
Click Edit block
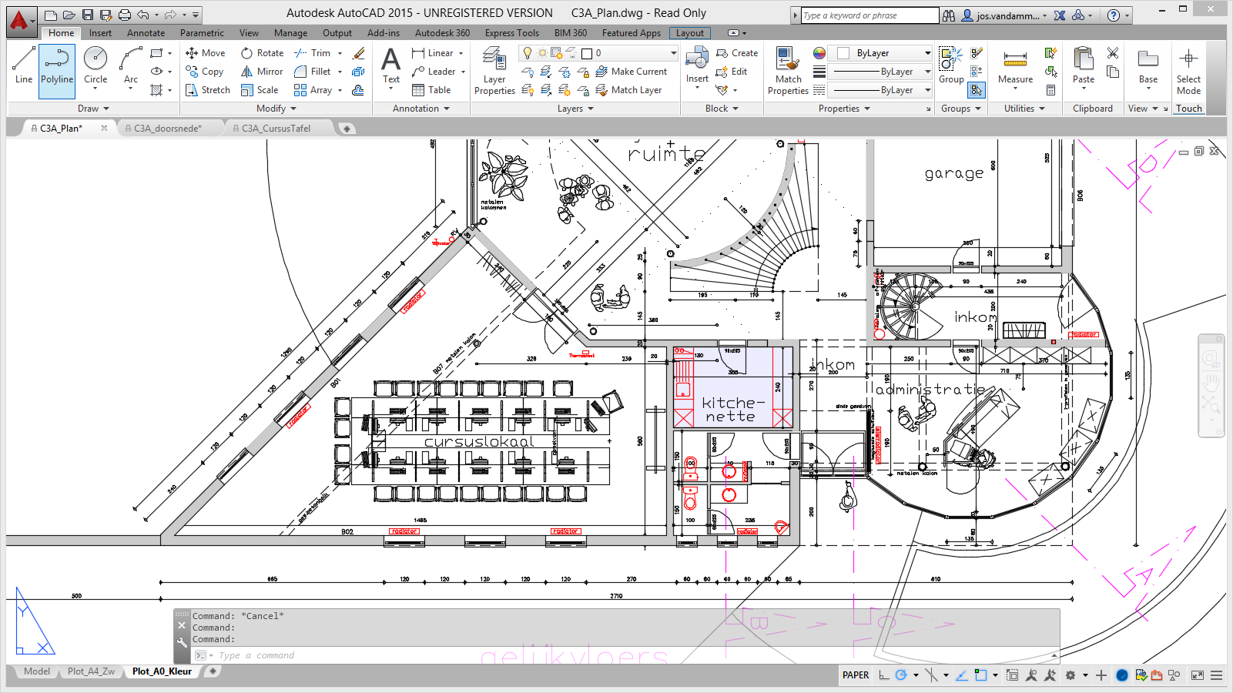click(x=732, y=72)
